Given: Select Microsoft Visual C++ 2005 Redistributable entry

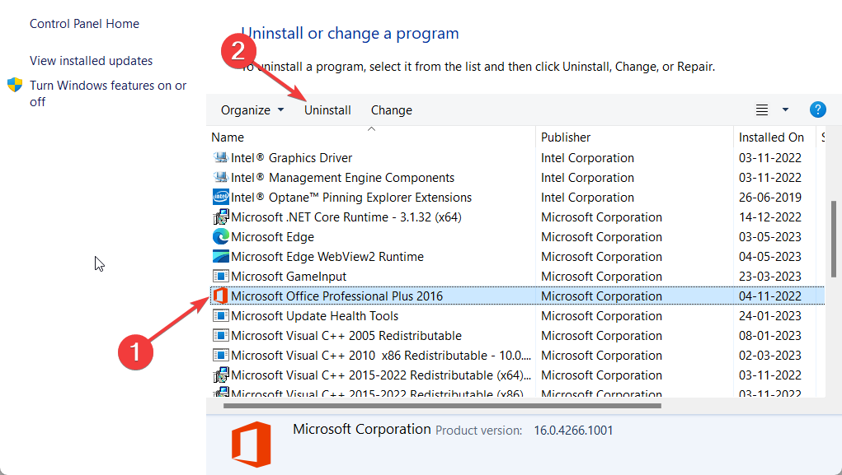Looking at the screenshot, I should tap(346, 336).
